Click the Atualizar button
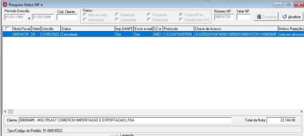This screenshot has height=136, width=304. (x=291, y=17)
